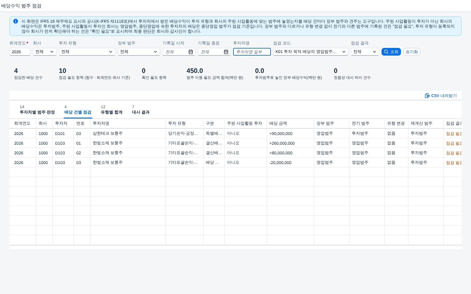Click the +90,000,000 amount cell
The height and width of the screenshot is (294, 471).
click(x=290, y=133)
